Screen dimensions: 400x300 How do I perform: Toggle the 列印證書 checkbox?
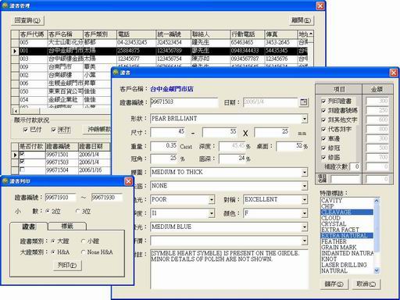[323, 101]
